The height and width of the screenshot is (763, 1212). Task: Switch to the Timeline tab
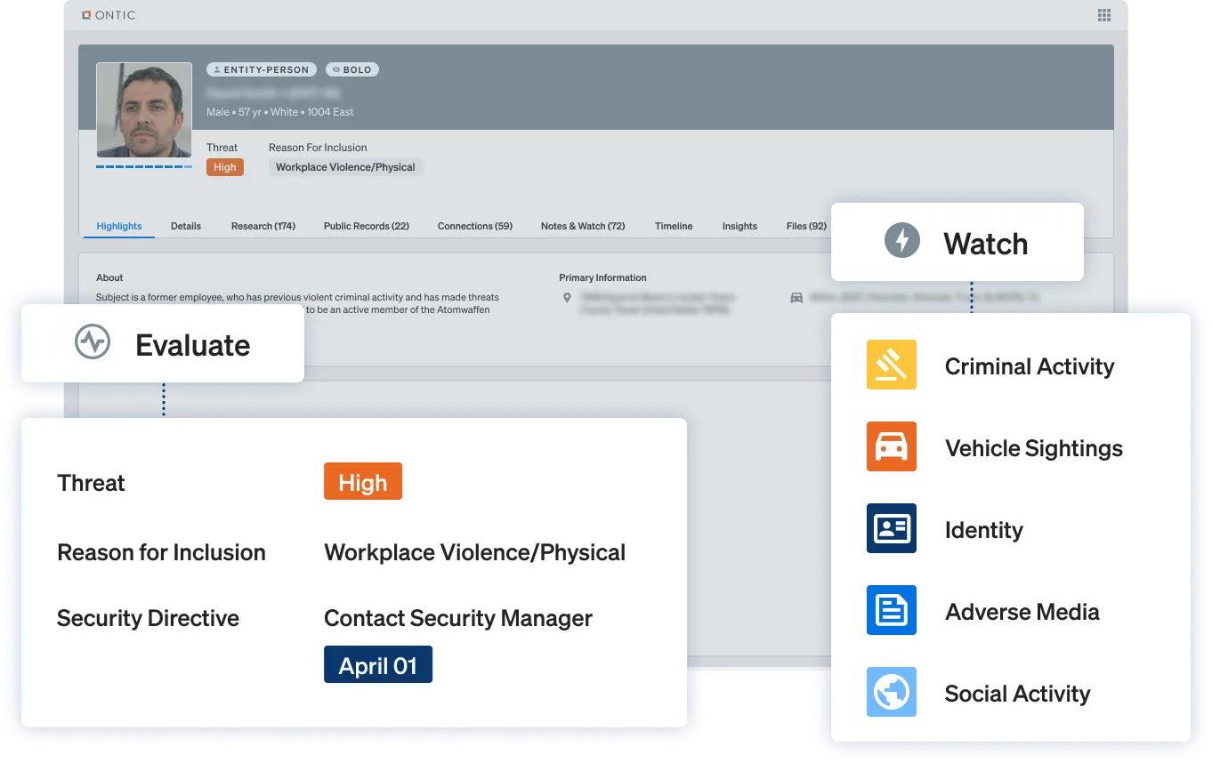pos(674,226)
